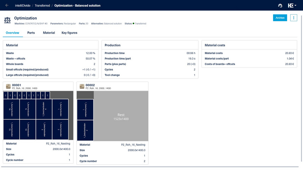This screenshot has height=170, width=303.
Task: Select the Key figures tab
Action: coord(69,33)
